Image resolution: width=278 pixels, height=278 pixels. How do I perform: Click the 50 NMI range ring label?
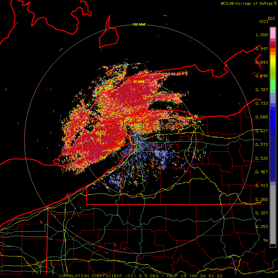tap(139, 82)
